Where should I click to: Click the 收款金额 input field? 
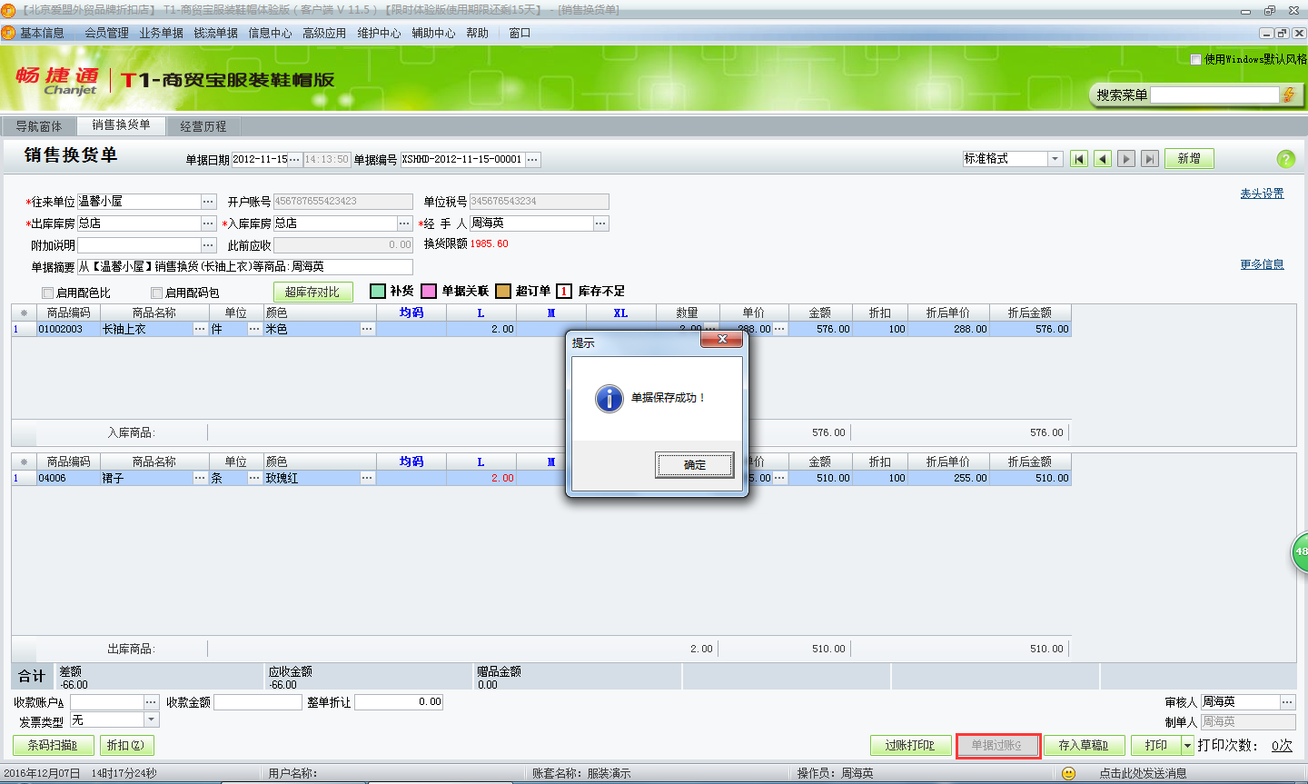coord(258,702)
